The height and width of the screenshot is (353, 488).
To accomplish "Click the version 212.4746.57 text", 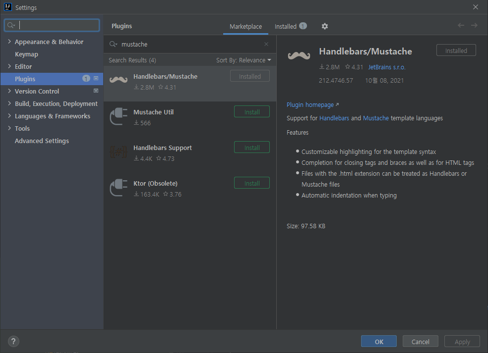I will click(336, 81).
